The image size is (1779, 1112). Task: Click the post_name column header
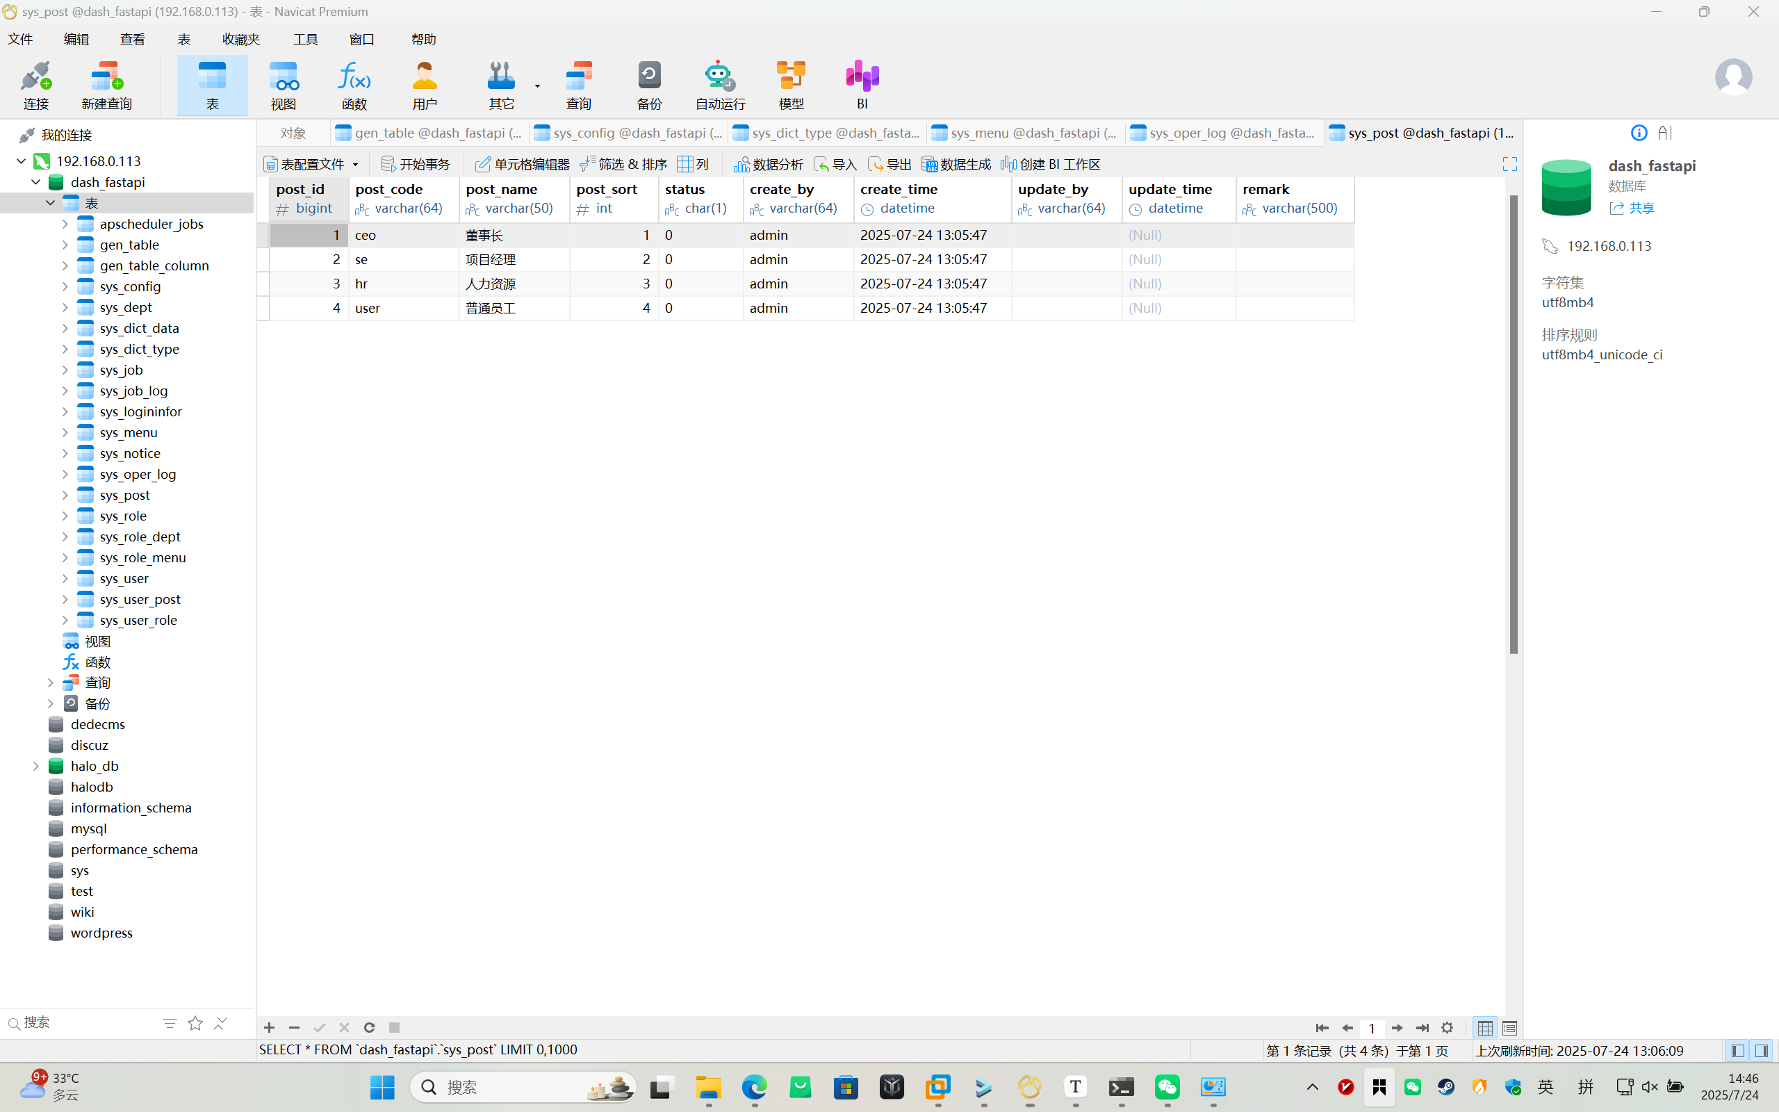(514, 199)
